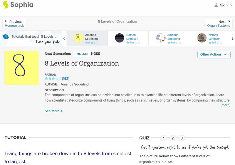Click the large yellow 8 tutorial image

pos(22,68)
